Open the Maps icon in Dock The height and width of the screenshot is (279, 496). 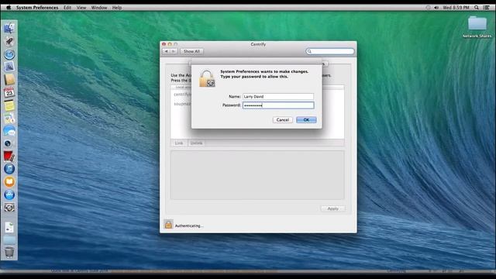(x=9, y=118)
